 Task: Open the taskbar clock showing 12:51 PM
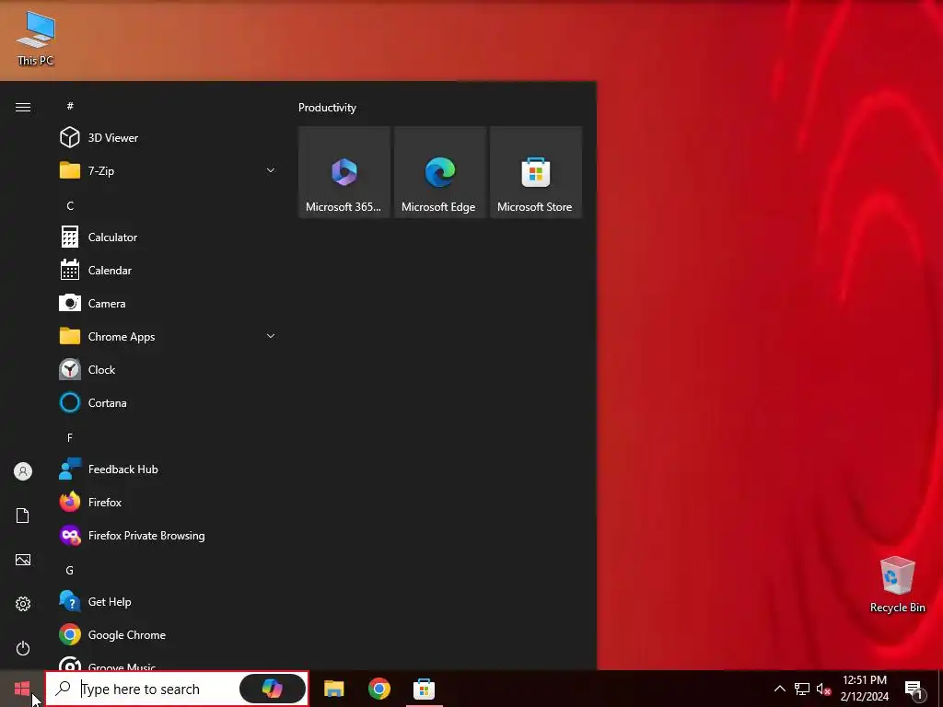864,689
